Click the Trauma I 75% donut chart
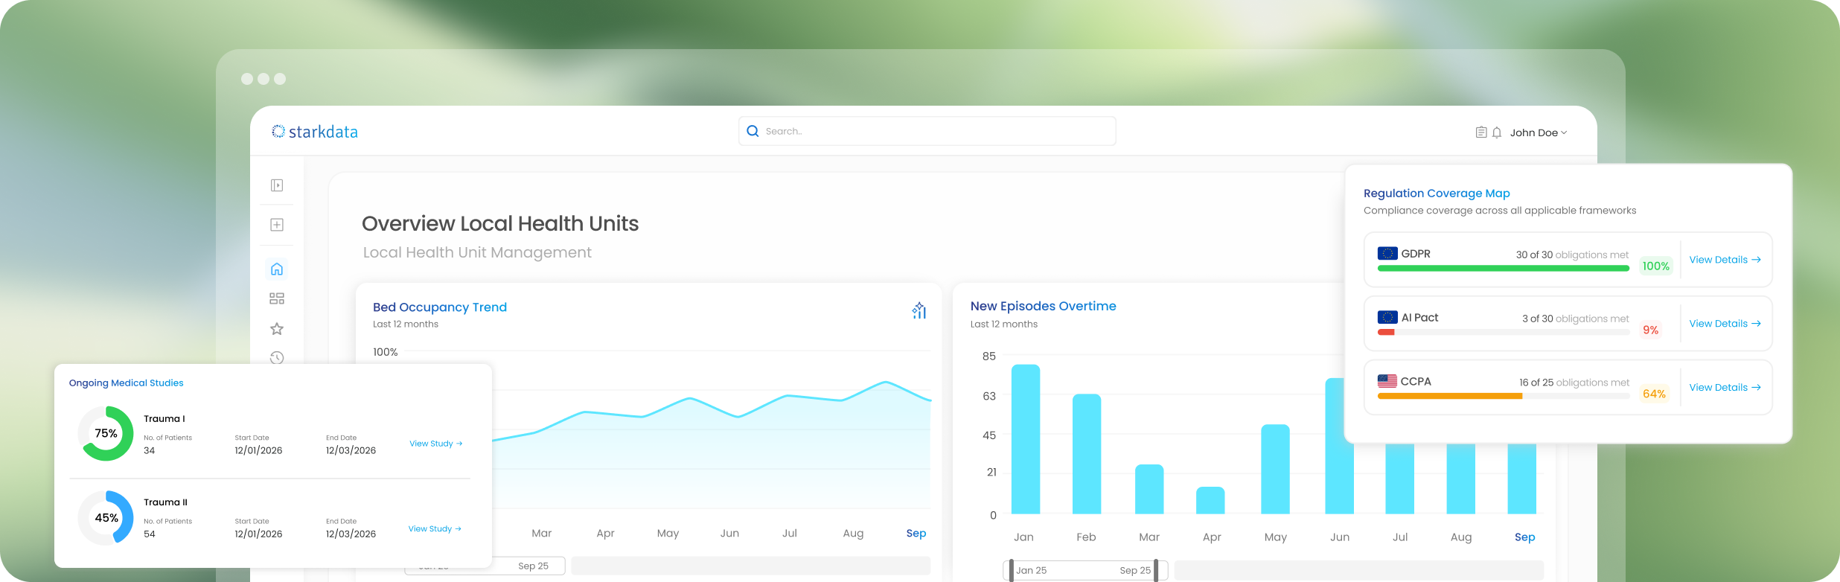 [106, 433]
